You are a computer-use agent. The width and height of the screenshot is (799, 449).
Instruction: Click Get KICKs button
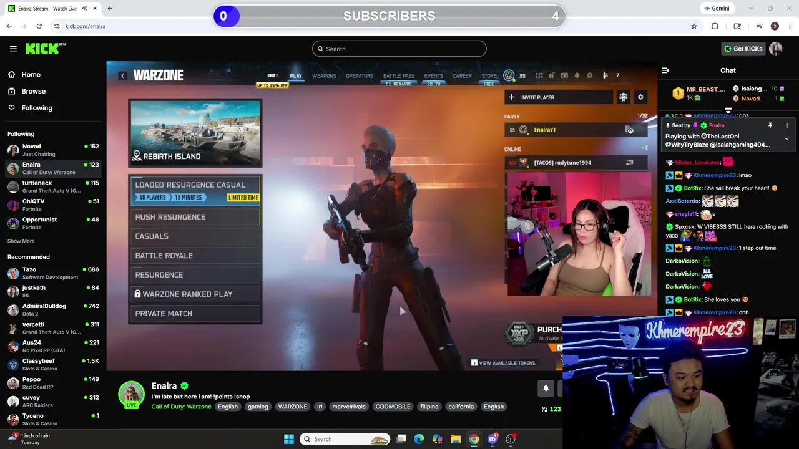743,49
